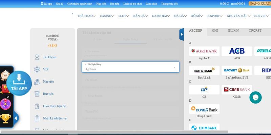Click the VIP medal in floating panel
The width and height of the screenshot is (271, 135).
coord(5,75)
